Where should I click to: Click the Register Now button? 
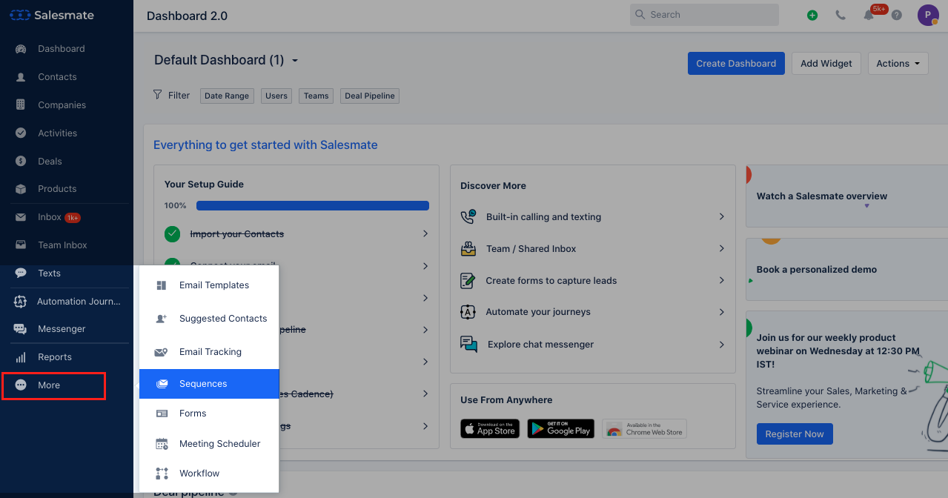(795, 434)
